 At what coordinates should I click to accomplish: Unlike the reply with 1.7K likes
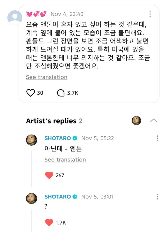click(x=49, y=222)
